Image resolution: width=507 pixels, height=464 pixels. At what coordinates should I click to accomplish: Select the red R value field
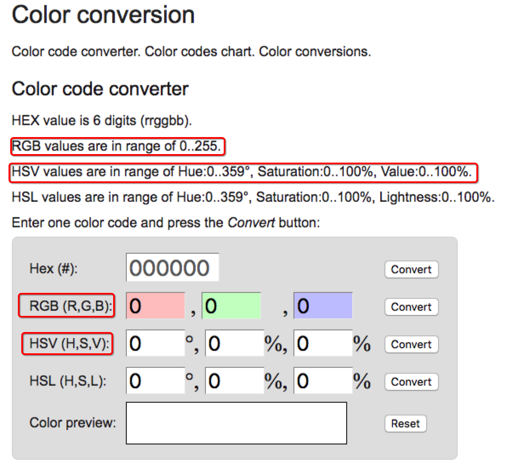point(156,306)
